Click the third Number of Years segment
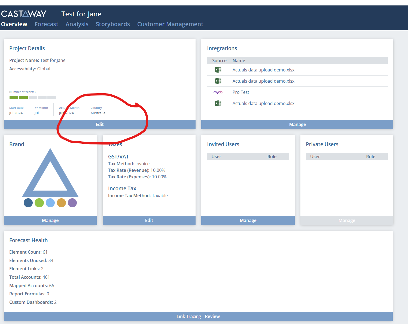Image resolution: width=408 pixels, height=324 pixels. click(33, 98)
